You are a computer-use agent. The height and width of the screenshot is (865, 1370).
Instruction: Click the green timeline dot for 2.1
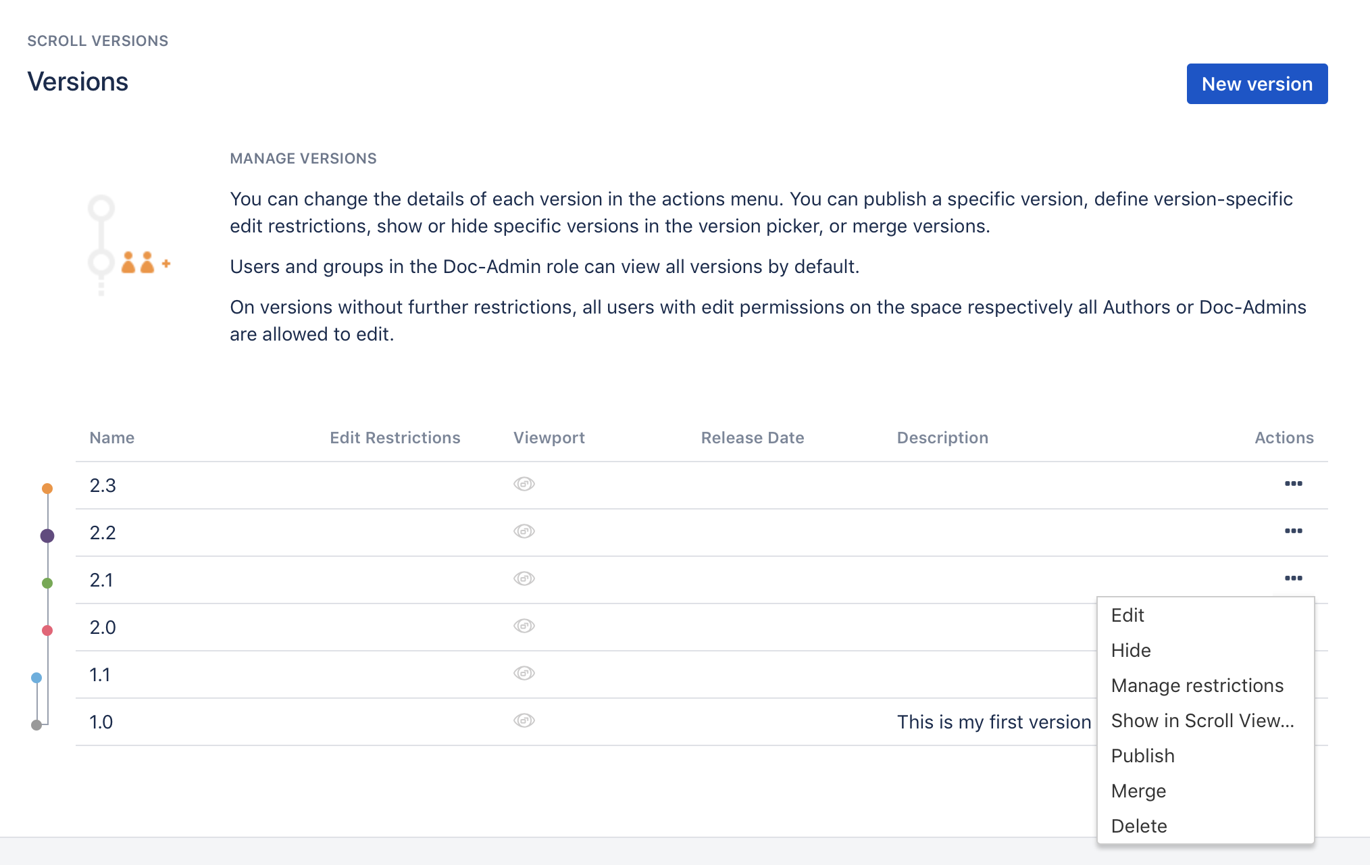[x=47, y=583]
